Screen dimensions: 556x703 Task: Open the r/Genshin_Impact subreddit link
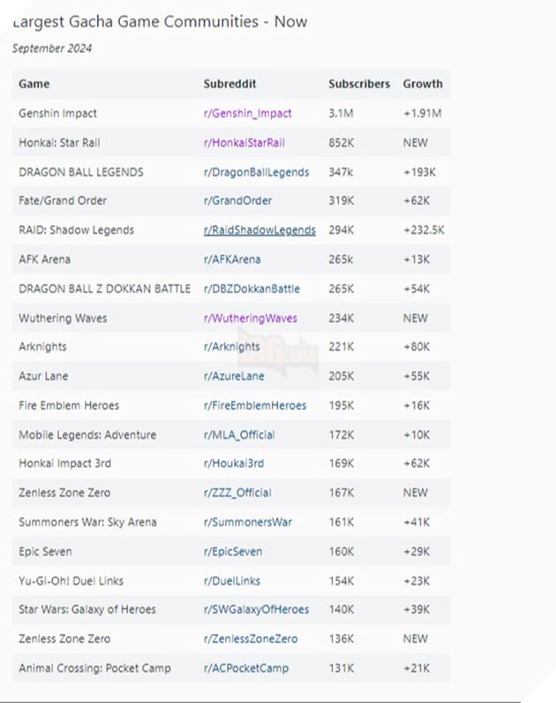[x=247, y=113]
